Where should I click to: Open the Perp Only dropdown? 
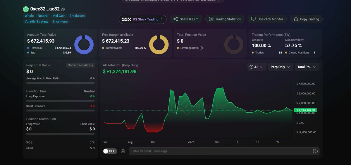[280, 67]
